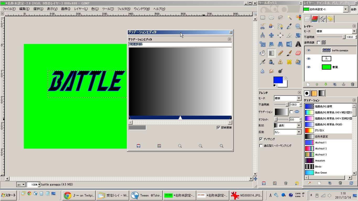
Task: Open the gradient editor panel menu arrow
Action: click(229, 39)
